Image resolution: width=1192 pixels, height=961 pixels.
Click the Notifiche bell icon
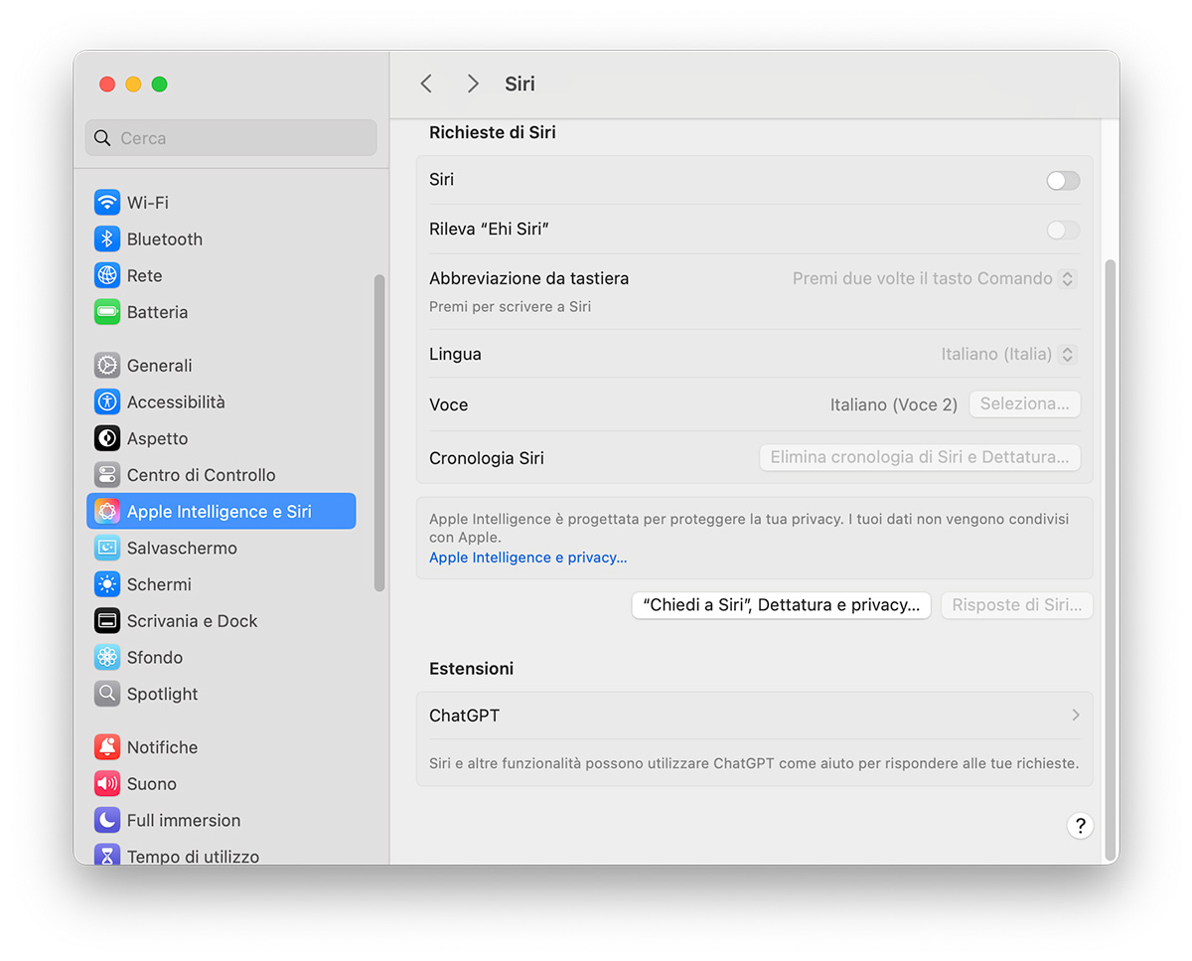point(107,747)
